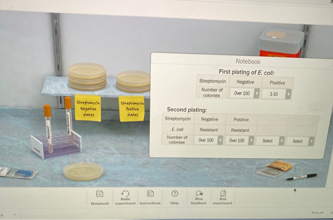This screenshot has height=220, width=333.
Task: Pick up the black marker pen
Action: click(x=302, y=177)
